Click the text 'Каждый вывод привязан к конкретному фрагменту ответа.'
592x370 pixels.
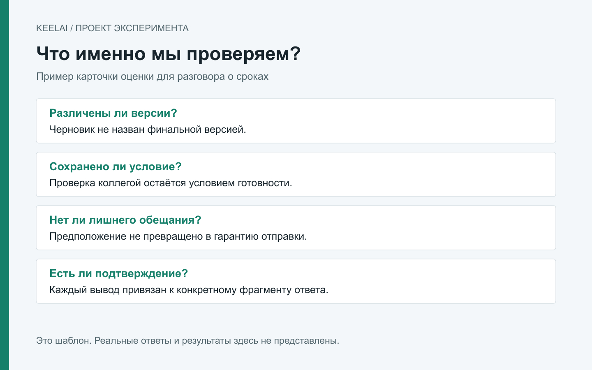tap(189, 290)
